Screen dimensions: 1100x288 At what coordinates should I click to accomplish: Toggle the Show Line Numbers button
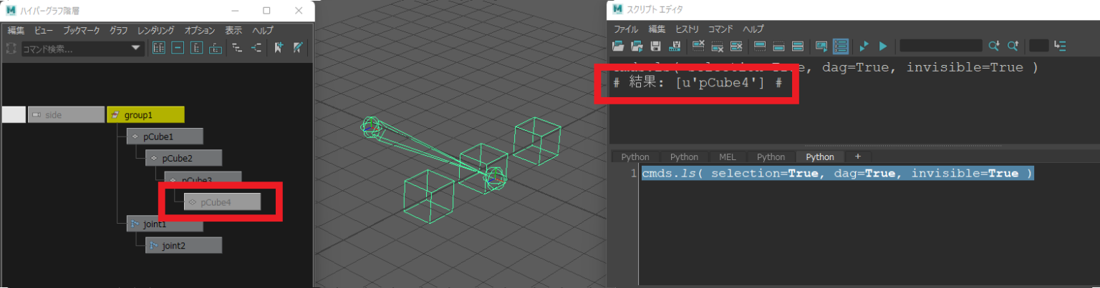click(841, 46)
